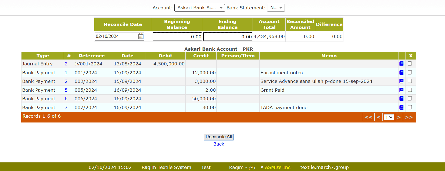Open the page number selector in pager
This screenshot has height=171, width=445.
(x=389, y=117)
